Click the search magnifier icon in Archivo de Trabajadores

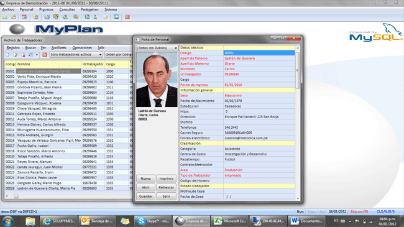(x=30, y=55)
